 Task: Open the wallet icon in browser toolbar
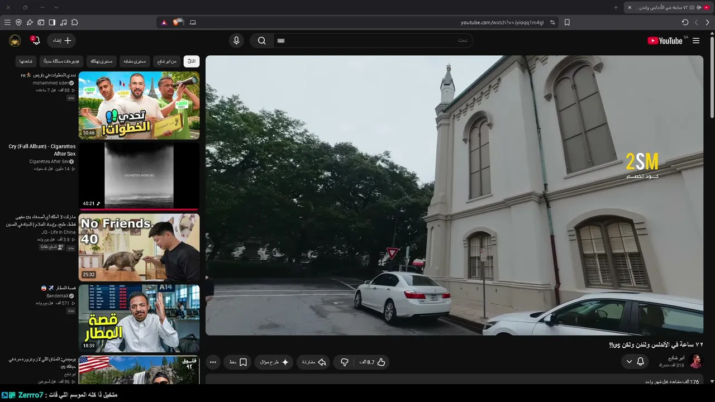tap(41, 22)
